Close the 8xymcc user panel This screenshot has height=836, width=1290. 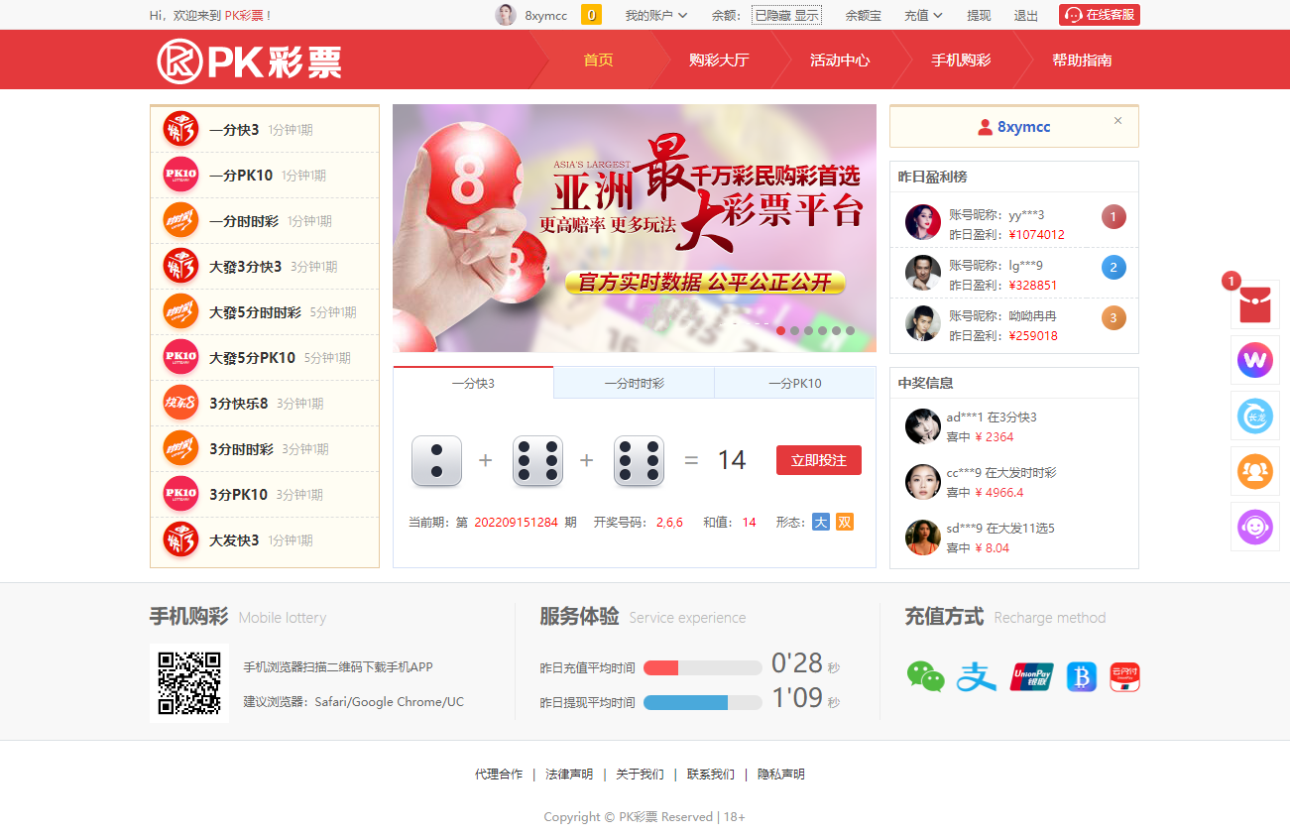pyautogui.click(x=1117, y=121)
